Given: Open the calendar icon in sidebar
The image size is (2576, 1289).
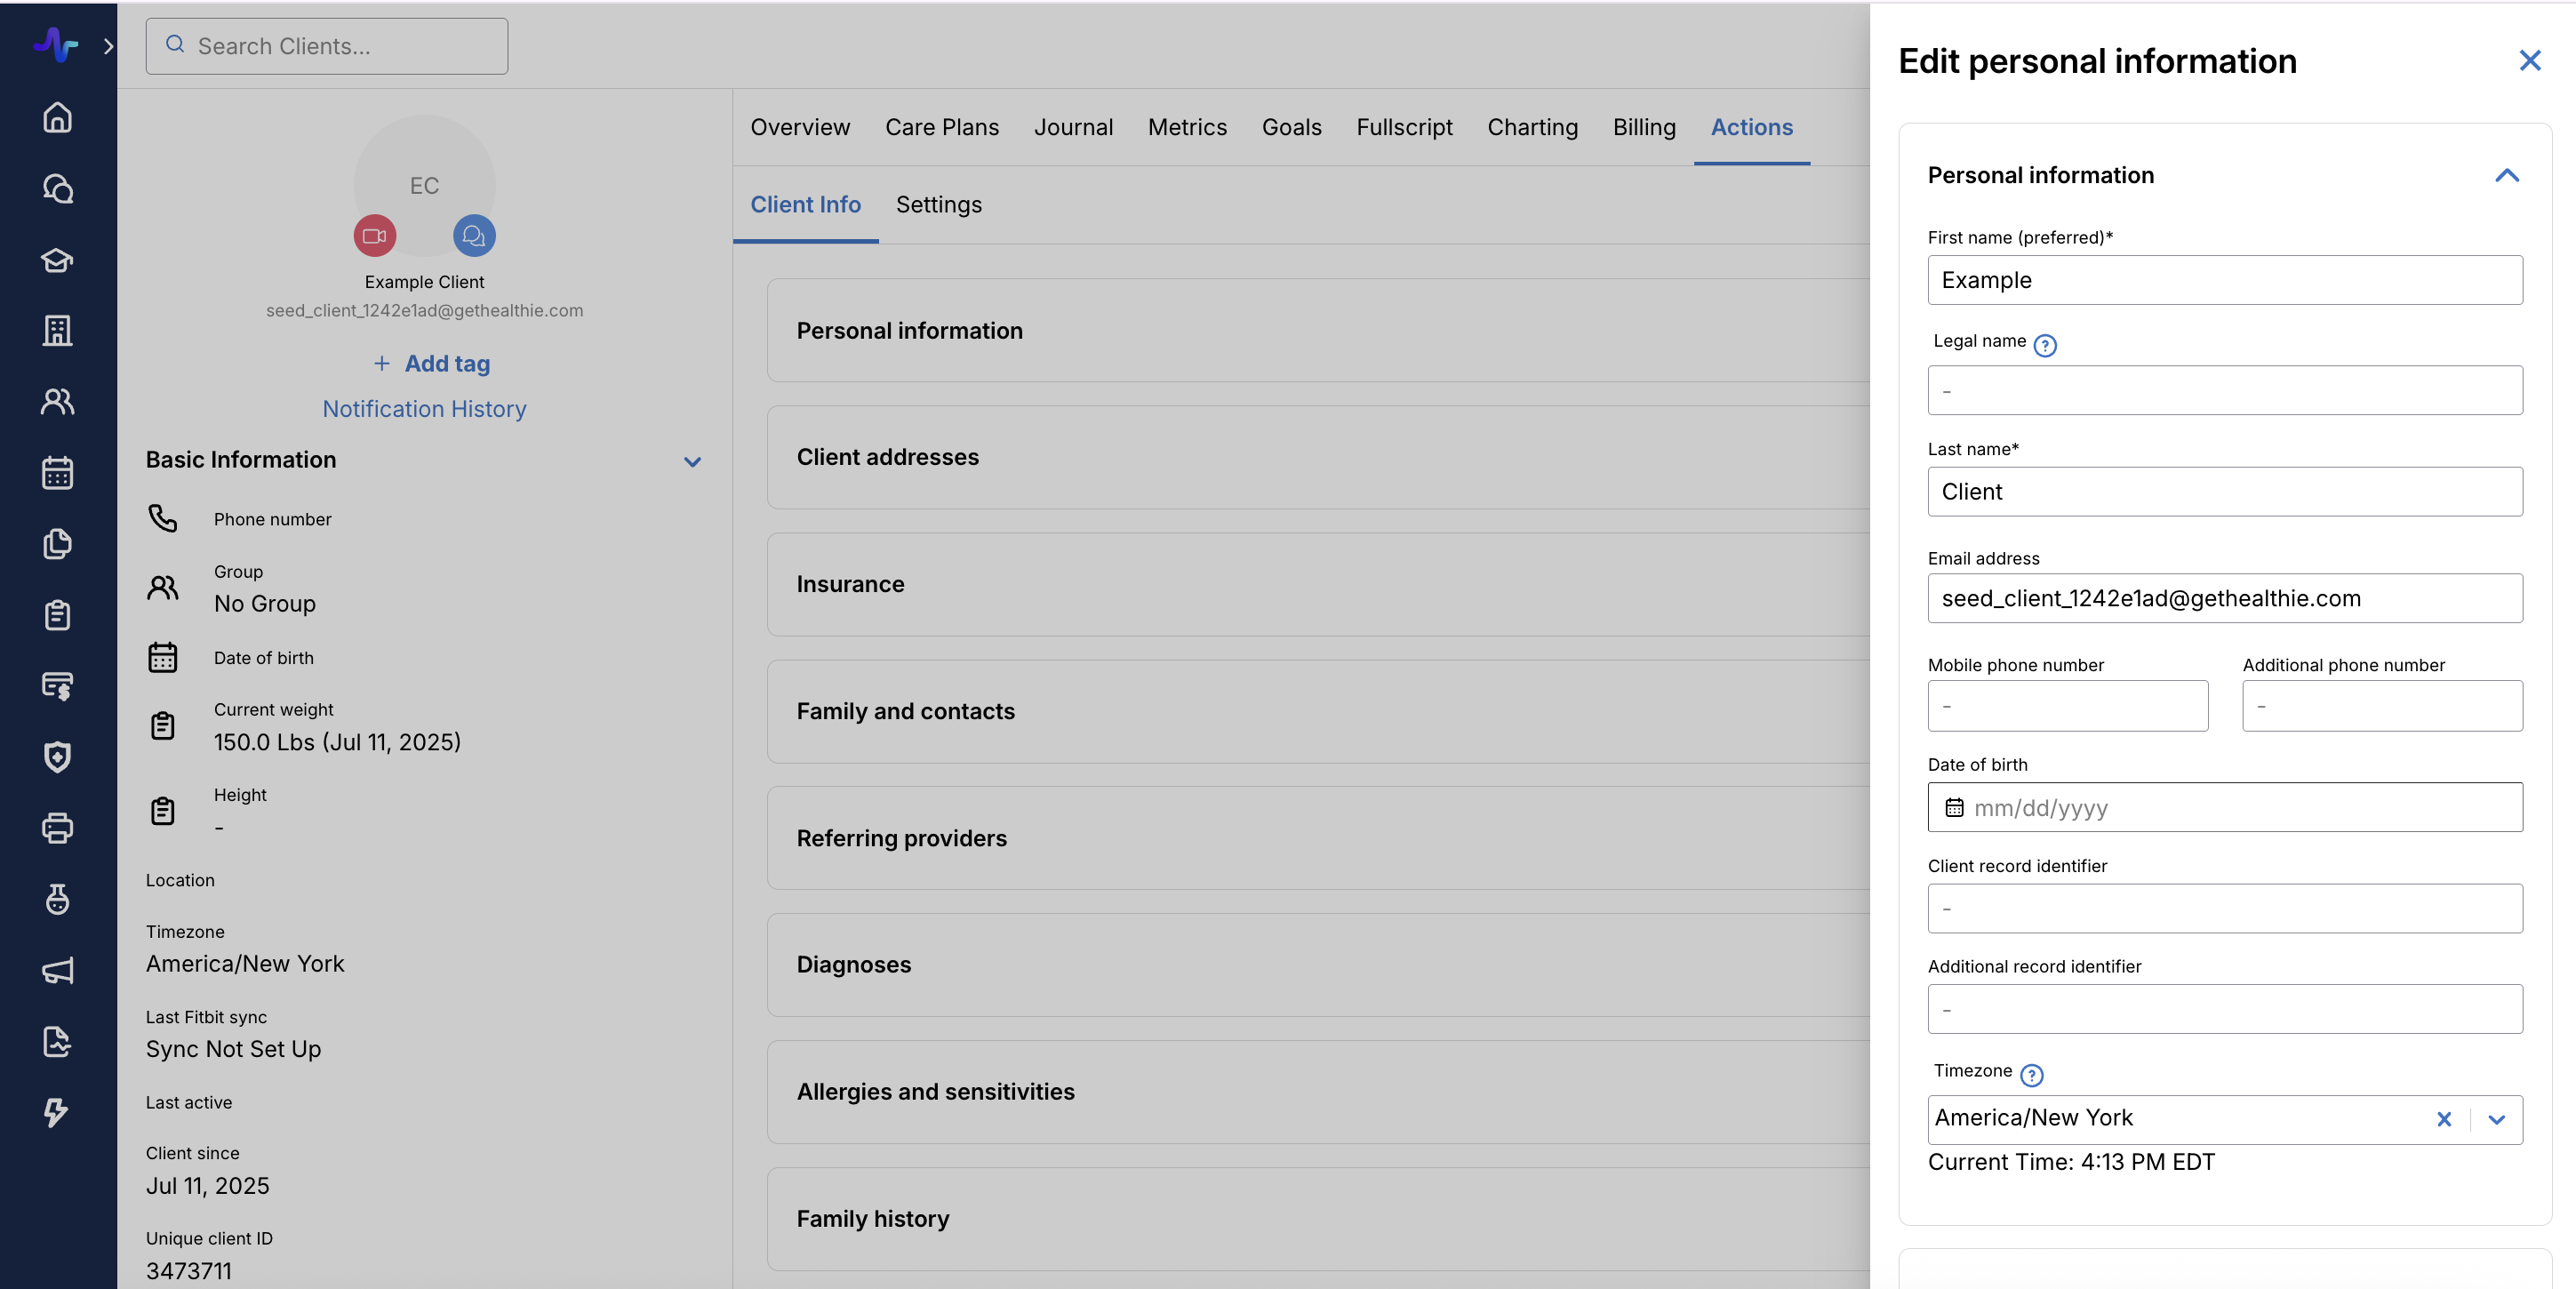Looking at the screenshot, I should click(x=57, y=472).
